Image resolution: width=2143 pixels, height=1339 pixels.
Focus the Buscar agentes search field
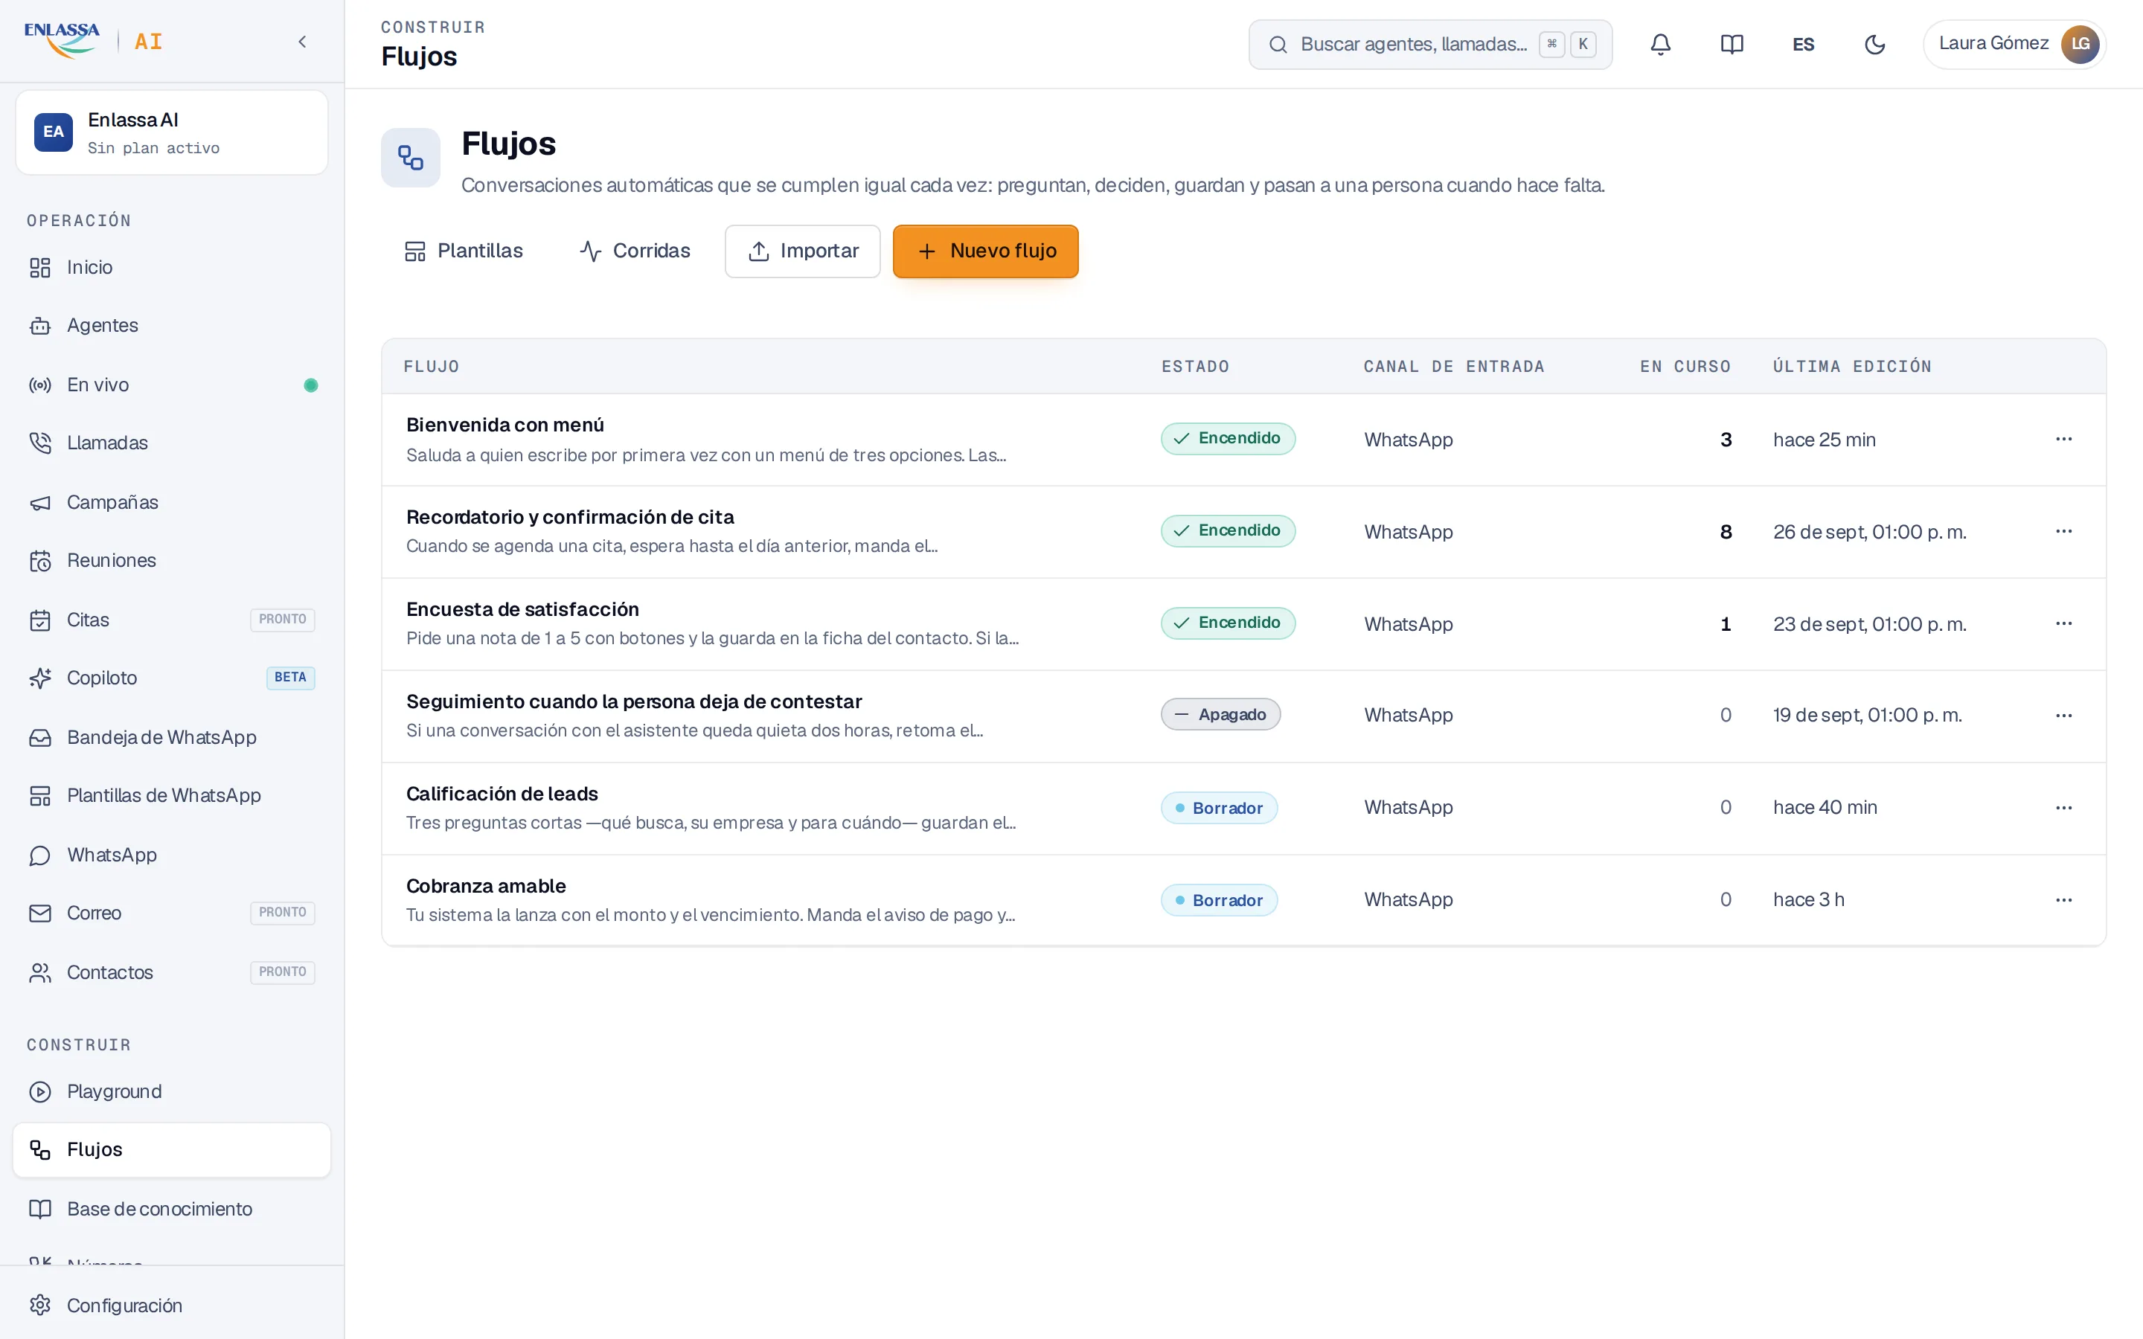tap(1430, 43)
